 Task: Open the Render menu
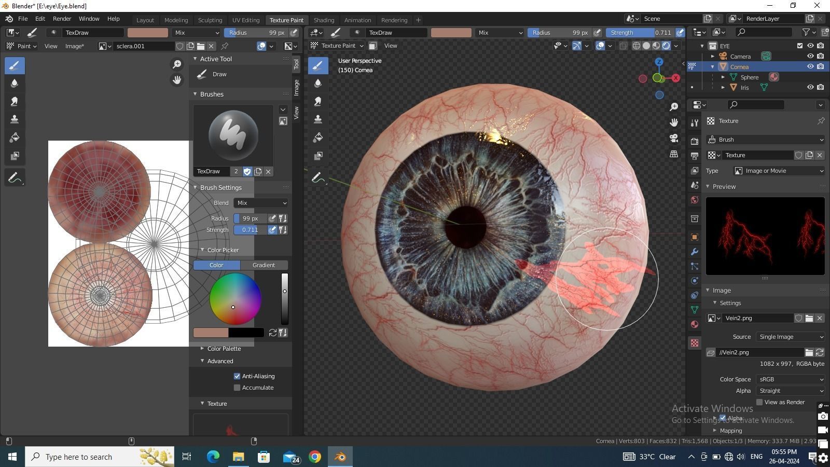pos(62,19)
